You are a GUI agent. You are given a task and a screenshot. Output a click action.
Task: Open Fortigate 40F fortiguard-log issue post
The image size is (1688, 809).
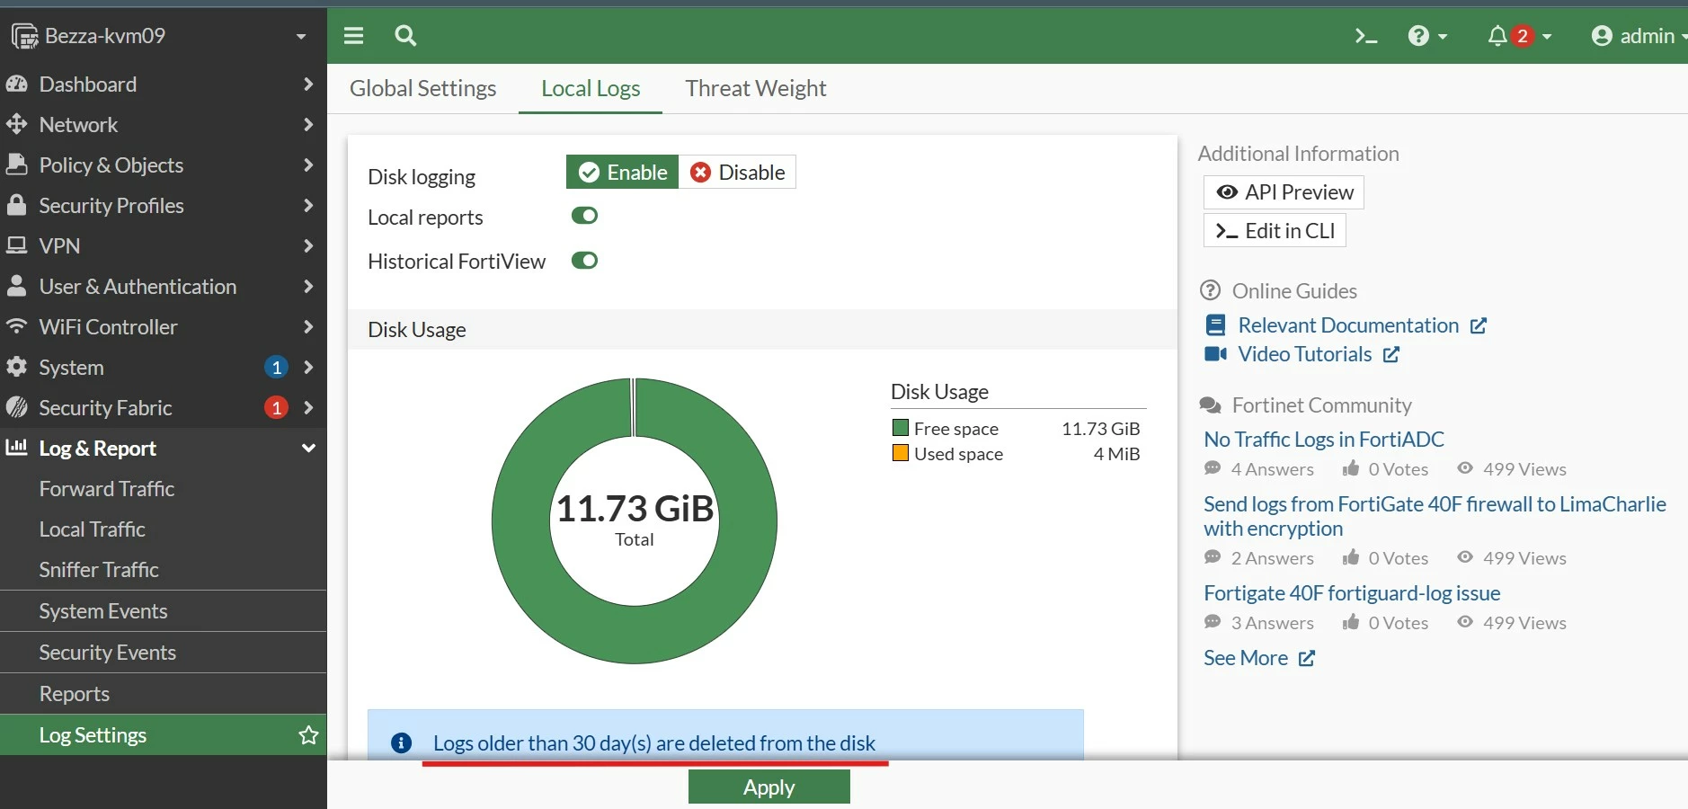(x=1352, y=593)
